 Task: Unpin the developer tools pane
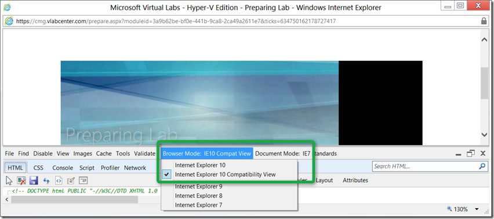471,154
